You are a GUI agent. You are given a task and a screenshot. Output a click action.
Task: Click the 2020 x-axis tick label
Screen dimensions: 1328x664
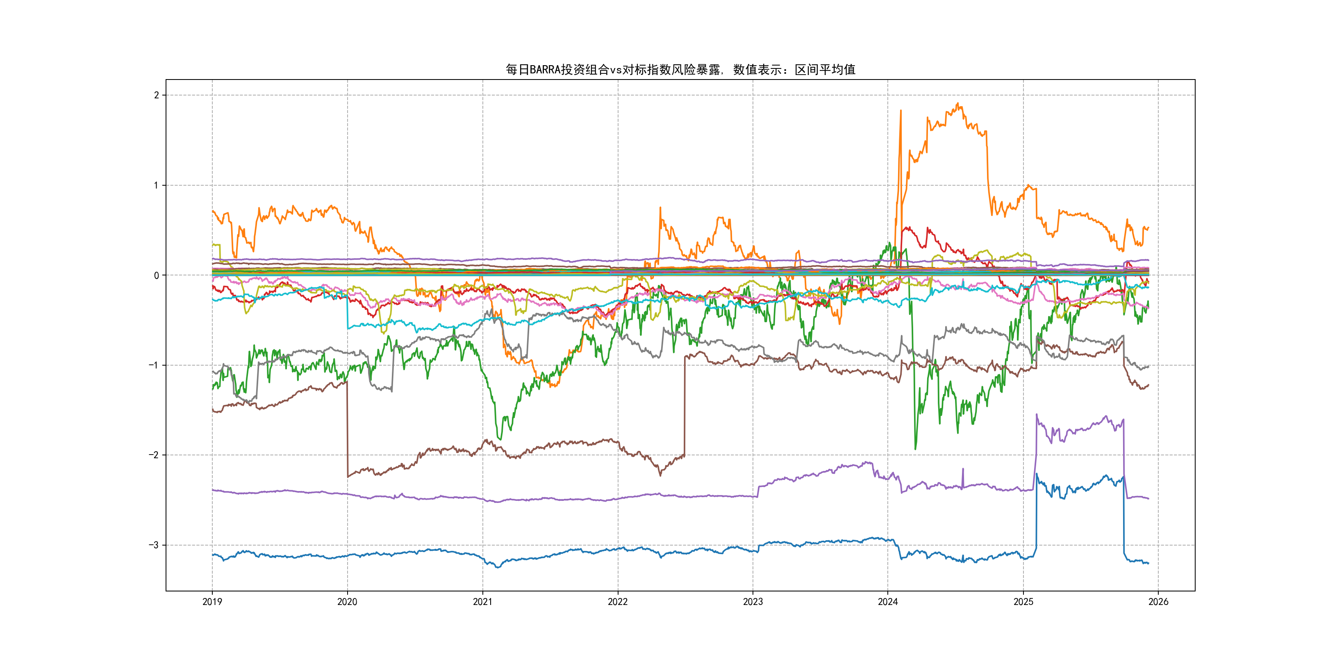click(x=347, y=602)
